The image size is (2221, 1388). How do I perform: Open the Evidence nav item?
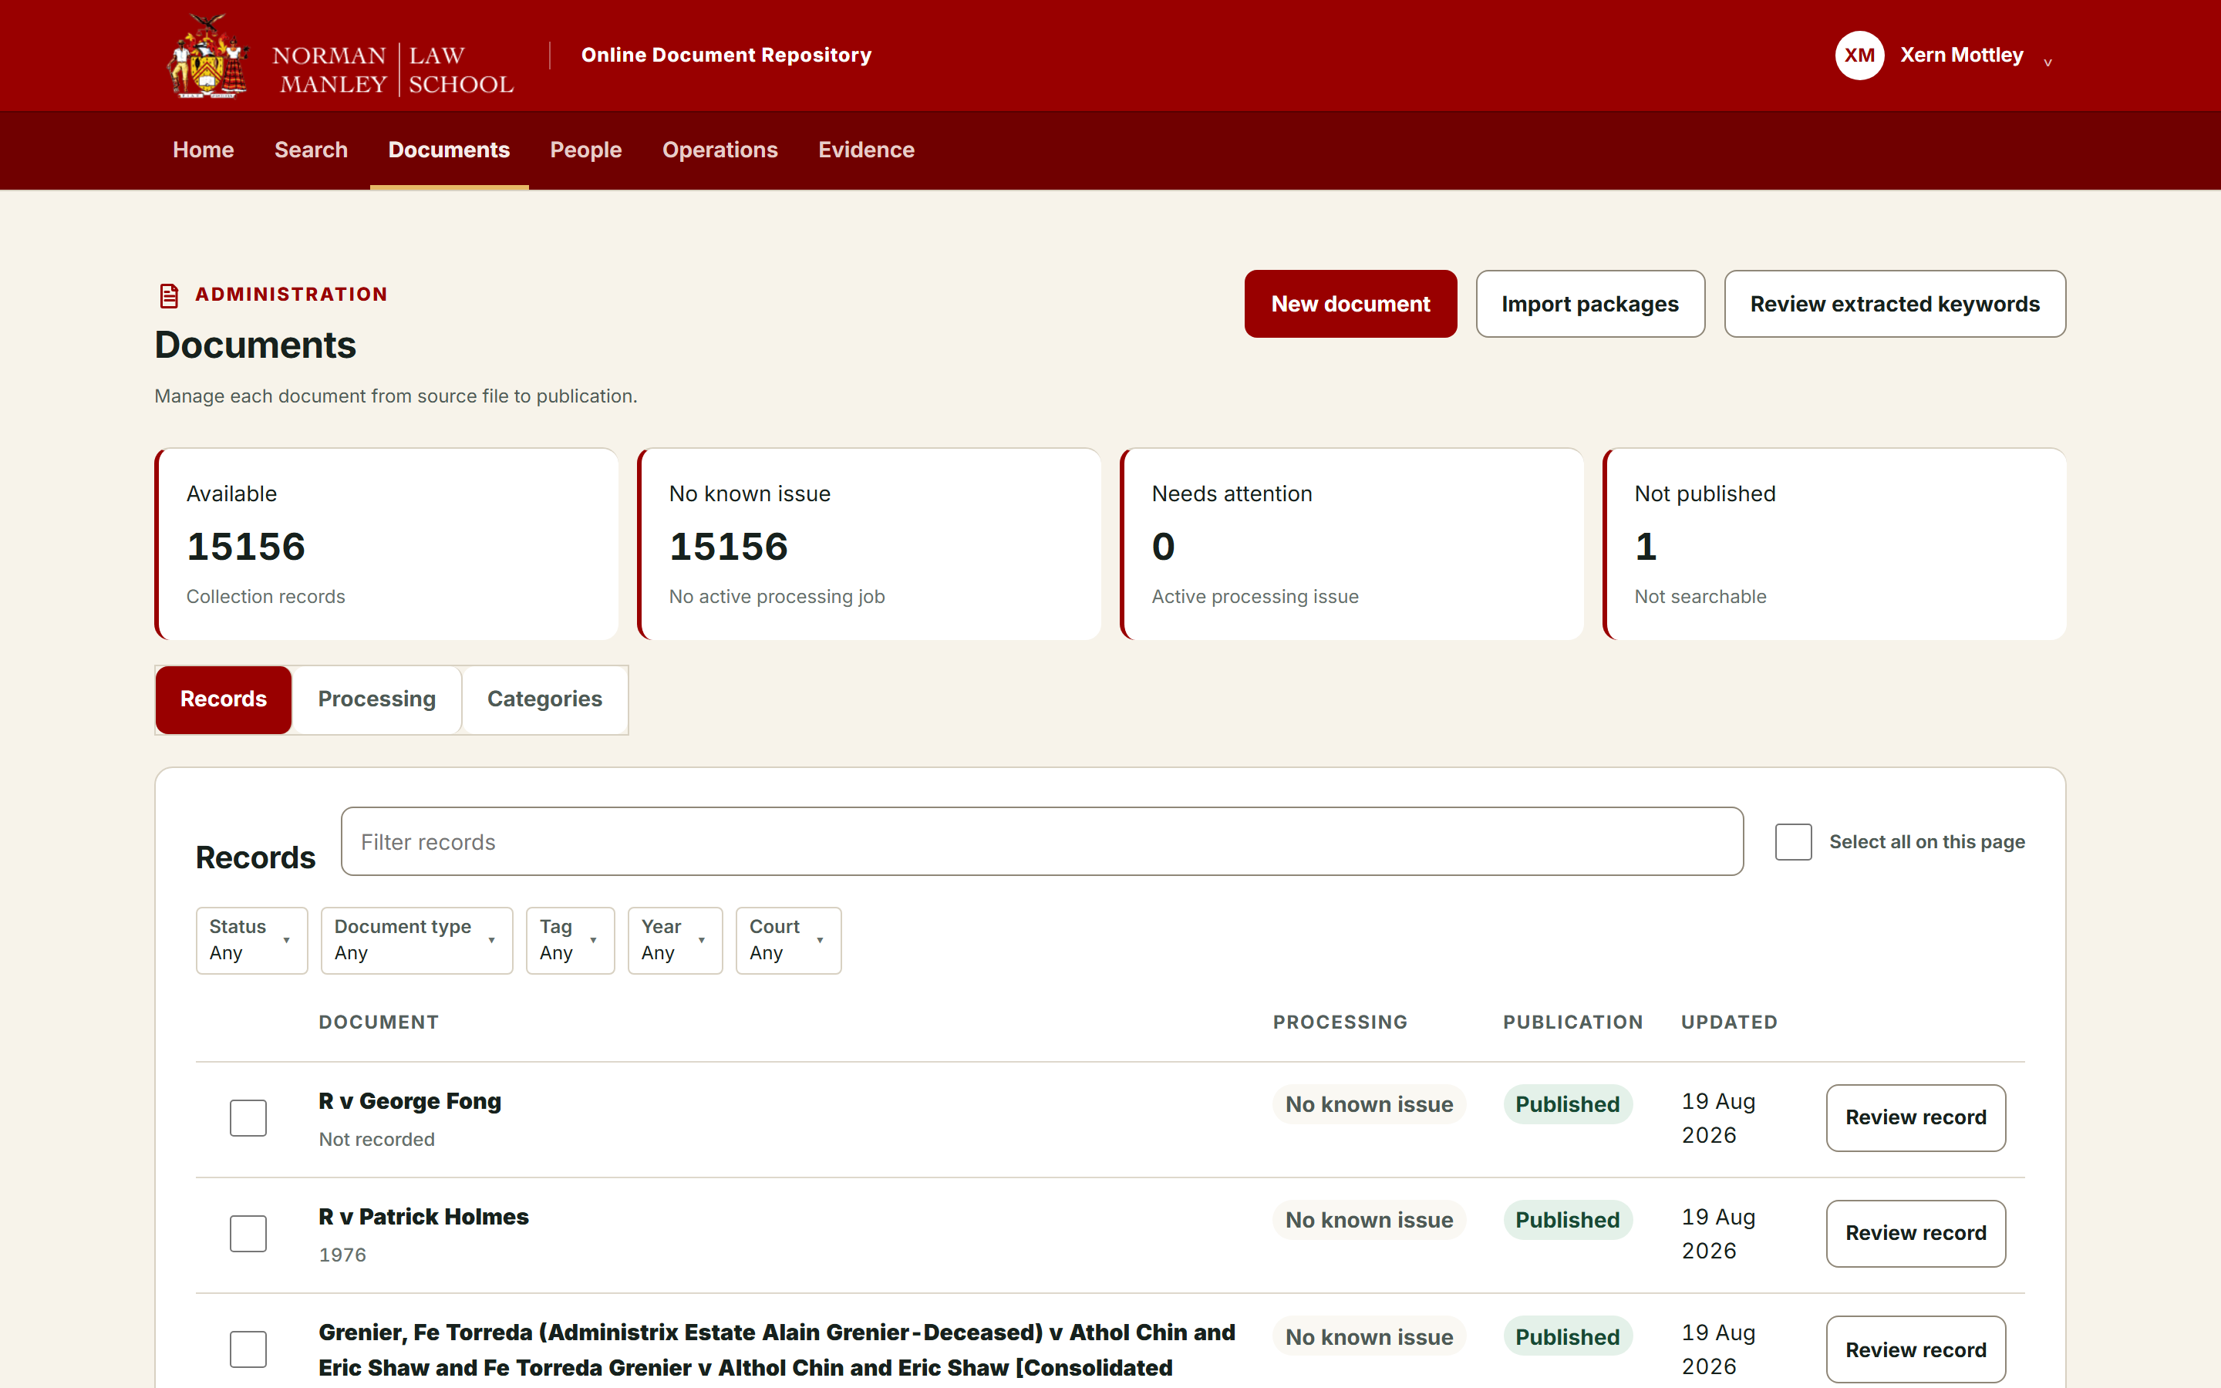tap(865, 150)
